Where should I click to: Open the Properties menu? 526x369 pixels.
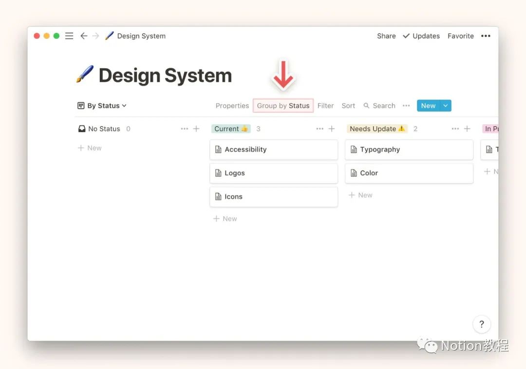point(232,106)
